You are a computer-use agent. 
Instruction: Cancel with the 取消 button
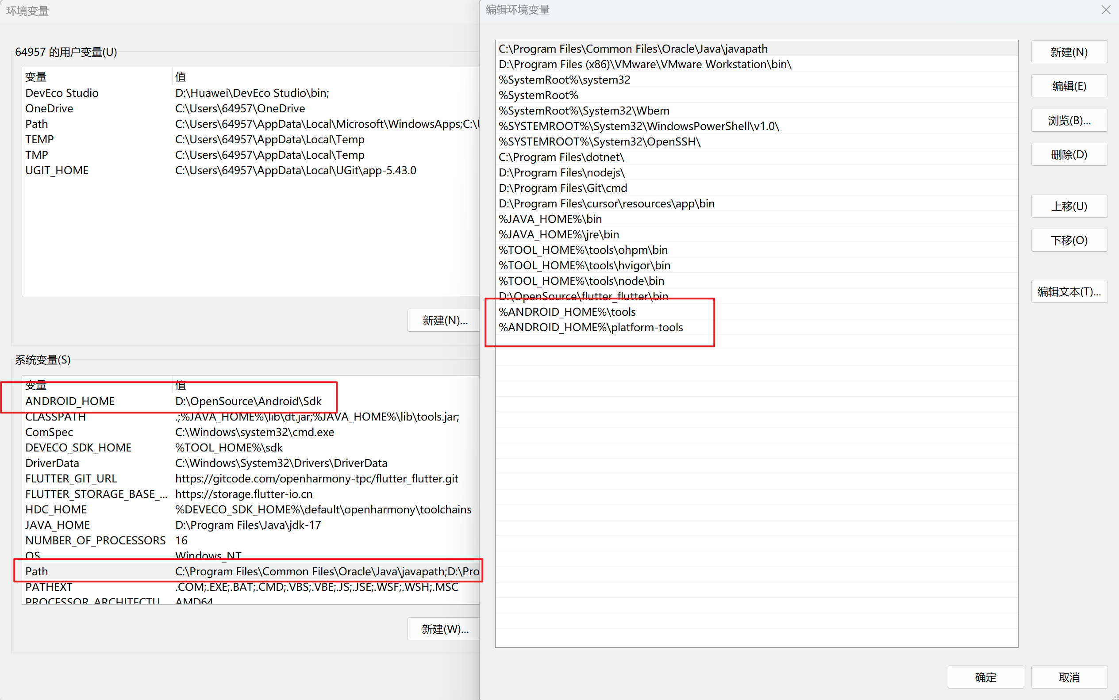pos(1069,677)
